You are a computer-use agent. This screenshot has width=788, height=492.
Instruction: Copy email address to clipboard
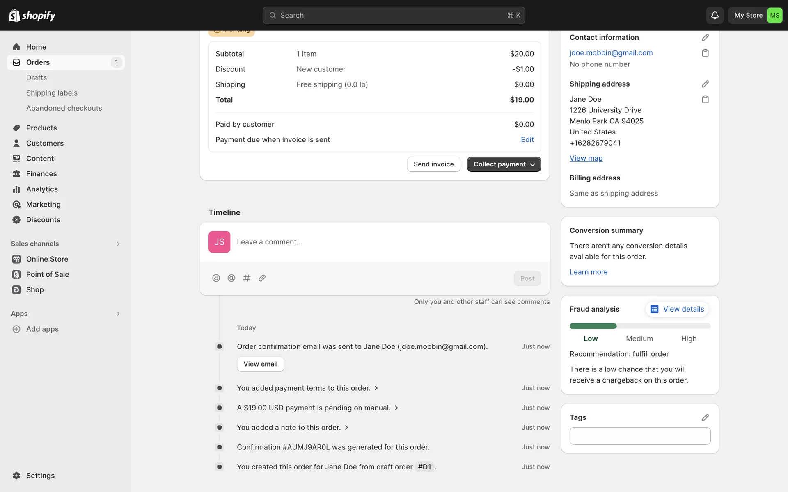(705, 53)
